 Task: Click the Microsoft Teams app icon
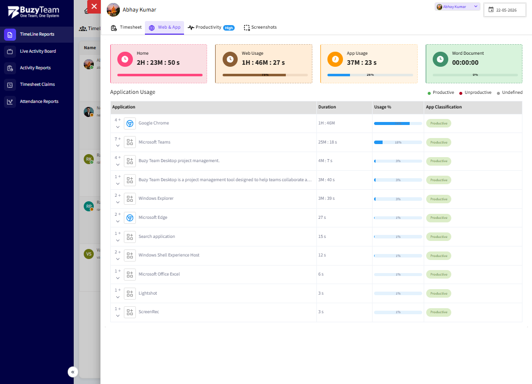130,142
